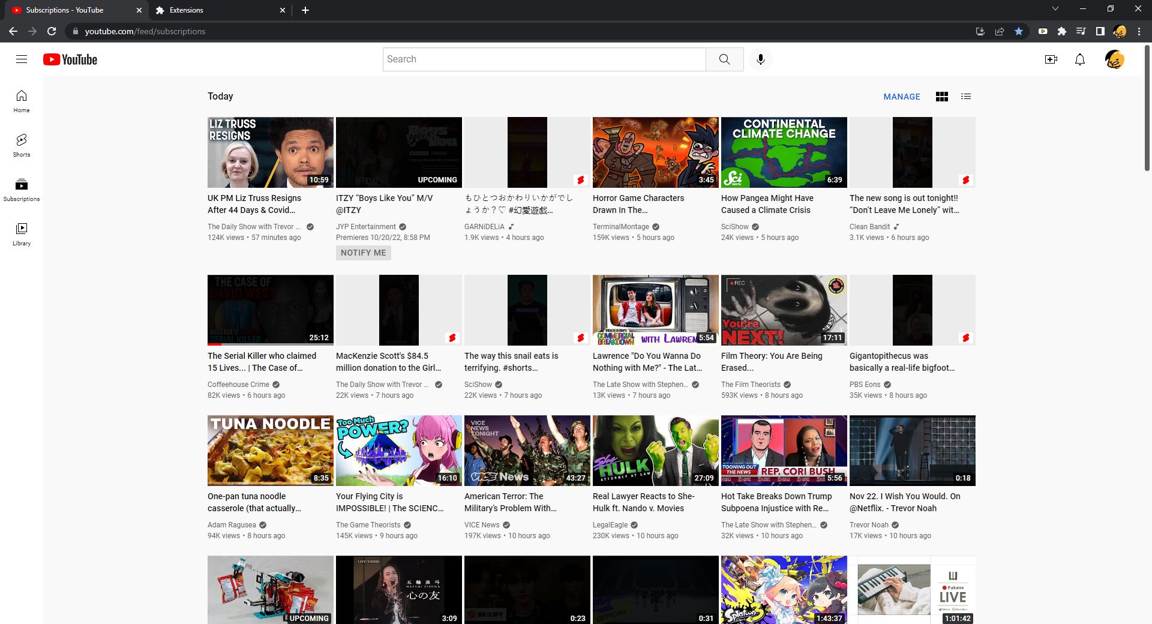Open UK PM Liz Truss Resigns thumbnail
1152x624 pixels.
click(271, 152)
